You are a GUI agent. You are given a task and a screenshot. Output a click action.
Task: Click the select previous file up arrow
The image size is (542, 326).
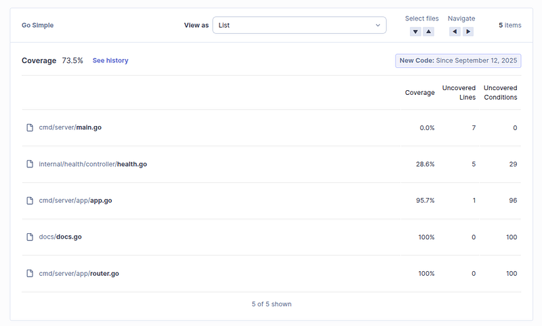[x=429, y=32]
